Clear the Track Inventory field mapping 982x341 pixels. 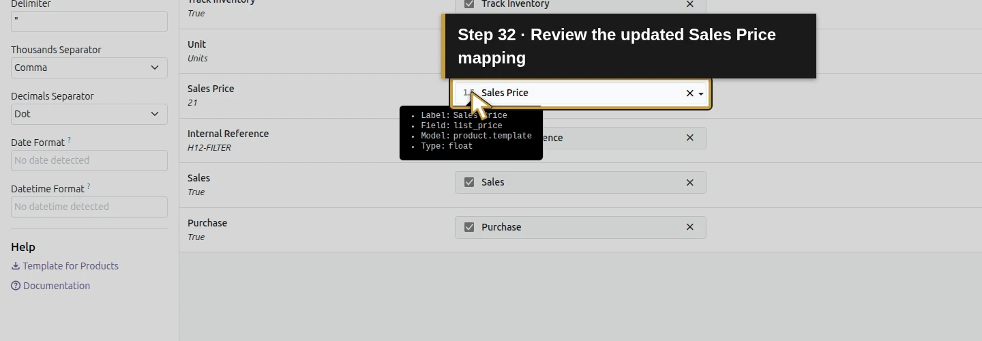point(689,4)
